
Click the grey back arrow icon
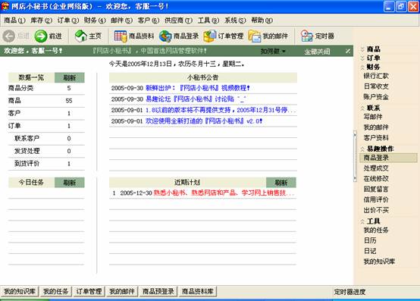9,36
